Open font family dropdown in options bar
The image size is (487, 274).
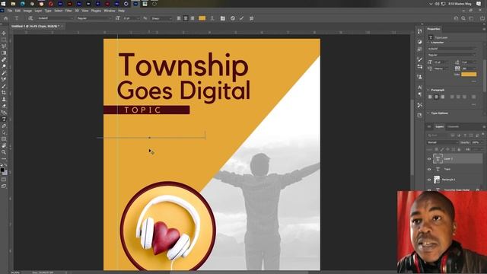(x=56, y=18)
